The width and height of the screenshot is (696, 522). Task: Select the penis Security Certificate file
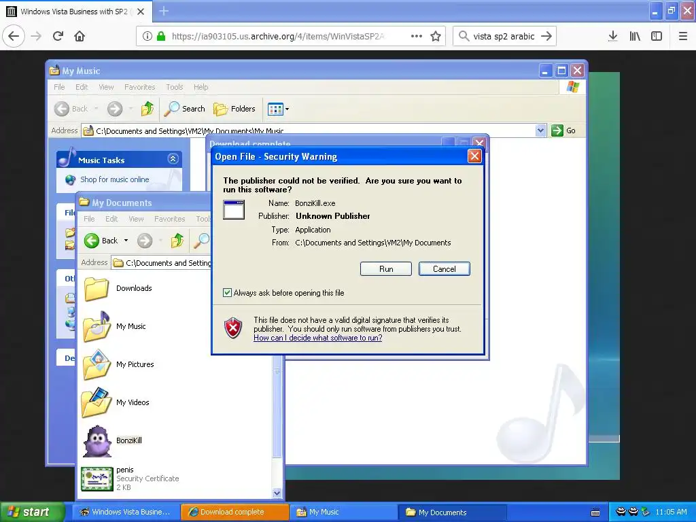tap(130, 478)
